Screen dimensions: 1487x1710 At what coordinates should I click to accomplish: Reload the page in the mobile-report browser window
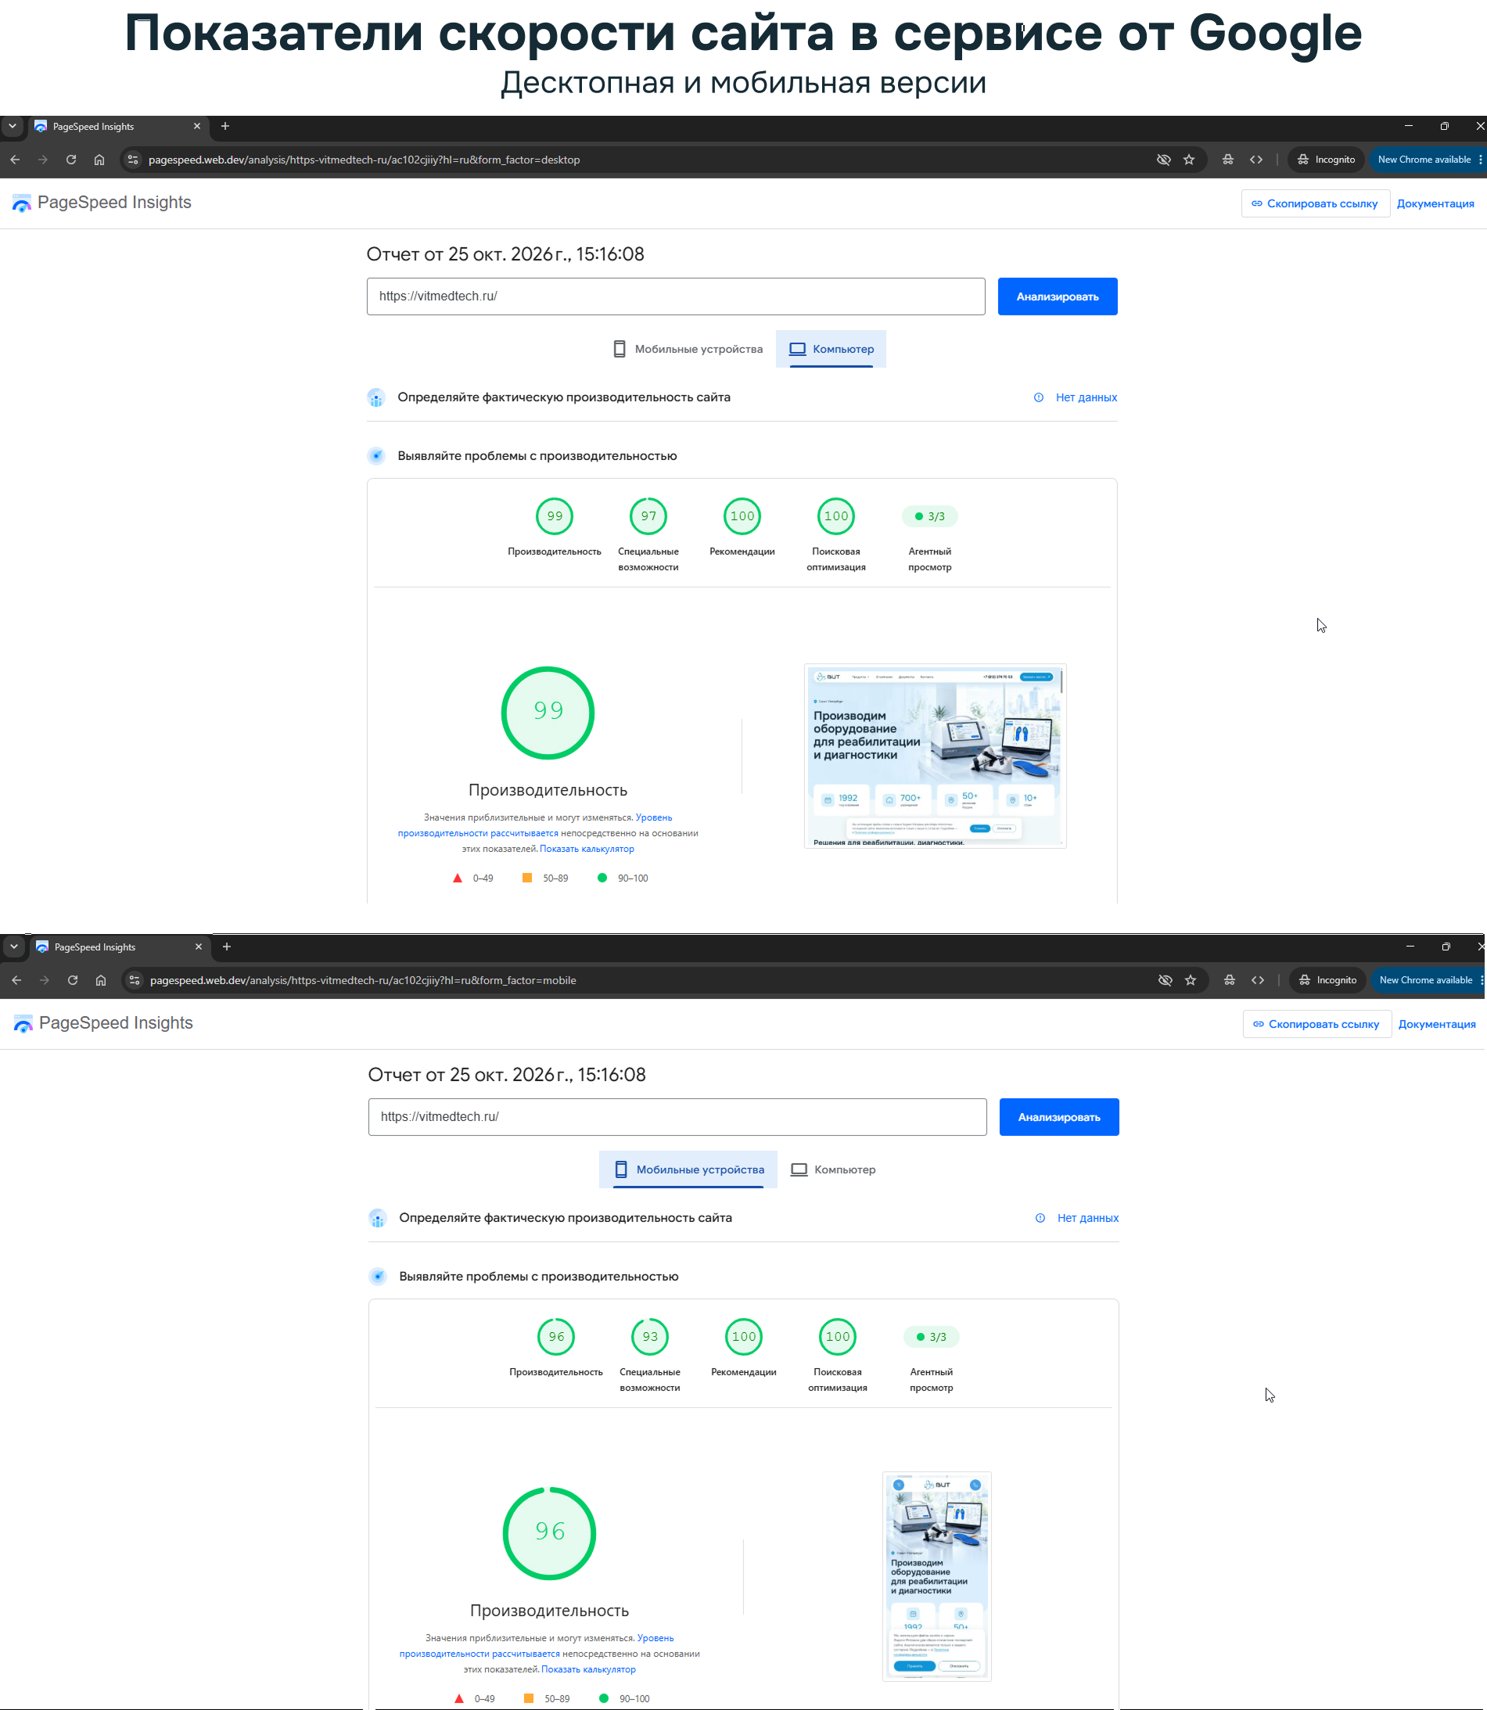(73, 981)
